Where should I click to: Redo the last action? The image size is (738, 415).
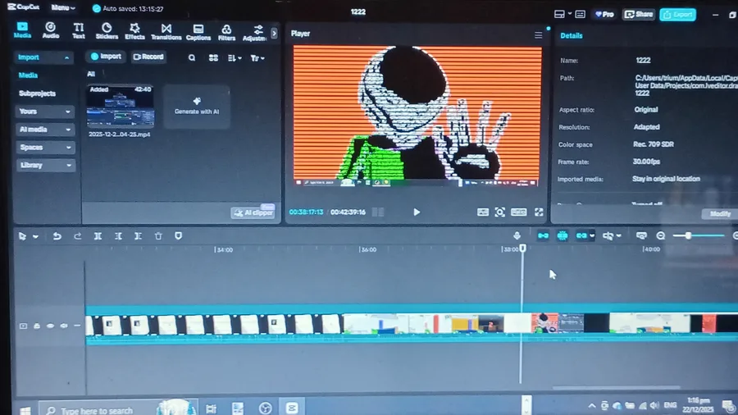pos(78,235)
